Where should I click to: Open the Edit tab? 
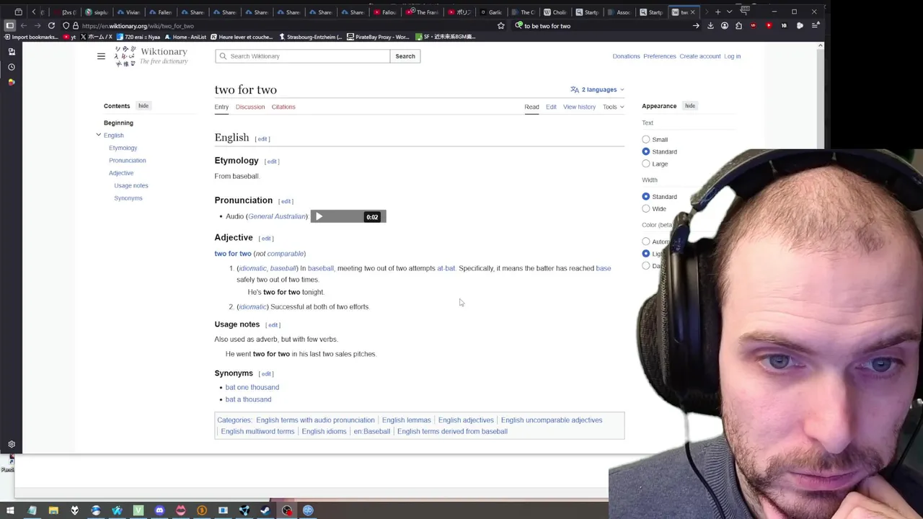pos(551,107)
